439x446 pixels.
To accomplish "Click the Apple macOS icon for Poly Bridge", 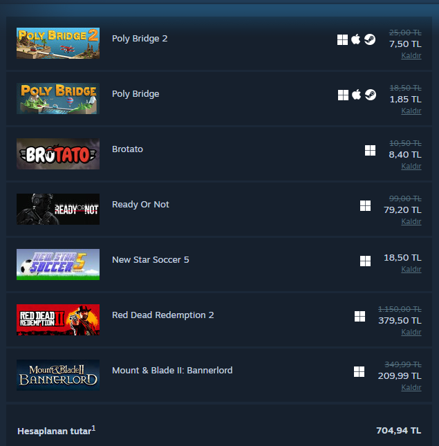I will pos(356,95).
